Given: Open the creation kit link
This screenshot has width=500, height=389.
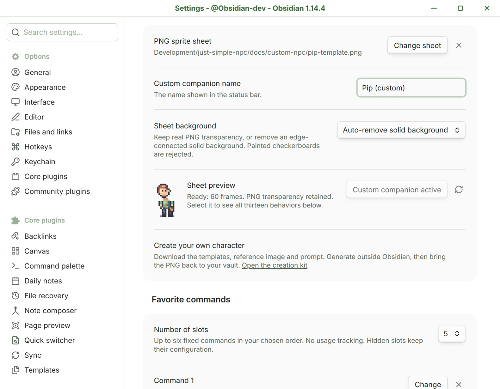Looking at the screenshot, I should point(275,265).
